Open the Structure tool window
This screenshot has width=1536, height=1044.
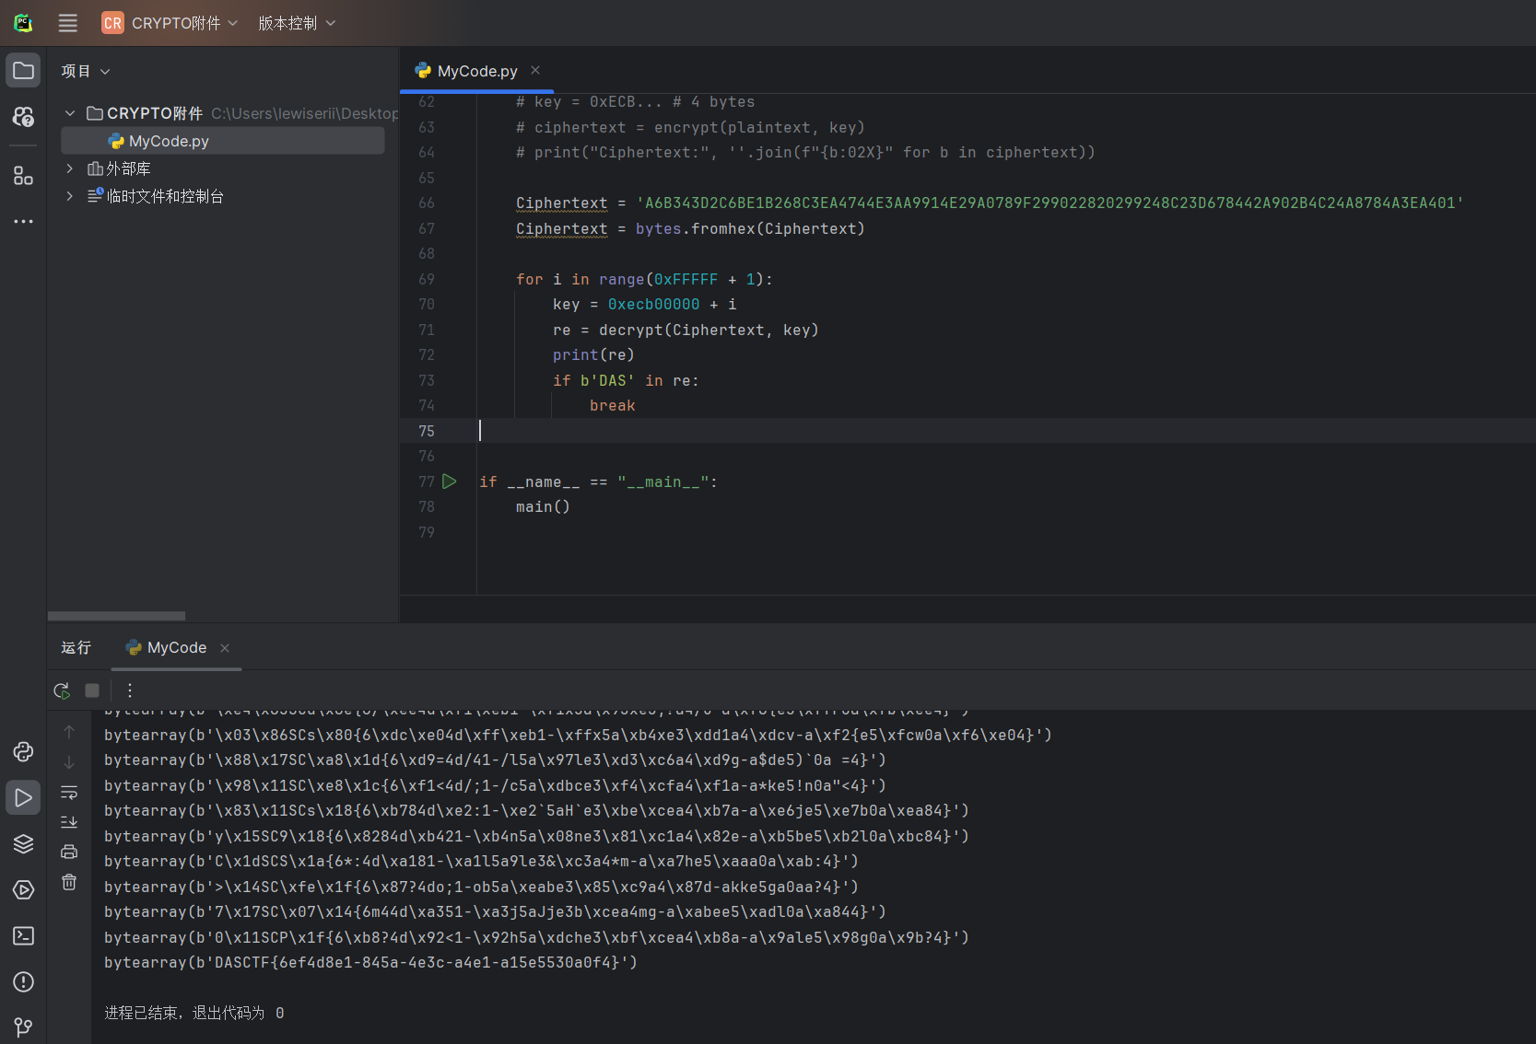tap(23, 176)
